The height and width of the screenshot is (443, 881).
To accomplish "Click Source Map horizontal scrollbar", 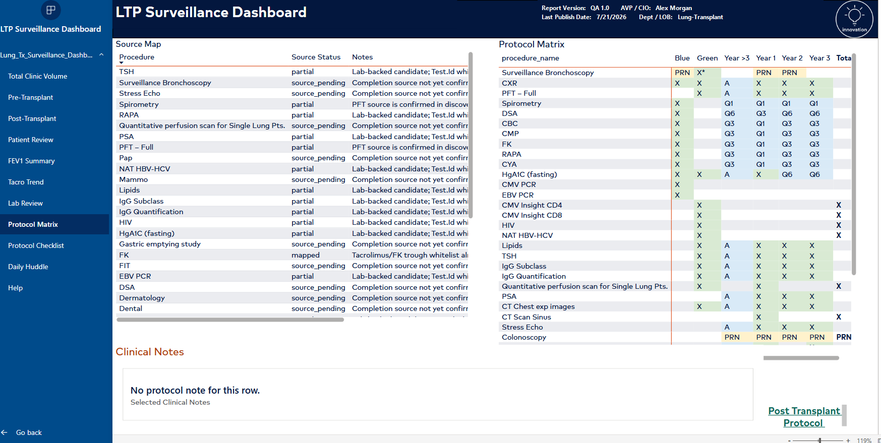I will pyautogui.click(x=230, y=320).
